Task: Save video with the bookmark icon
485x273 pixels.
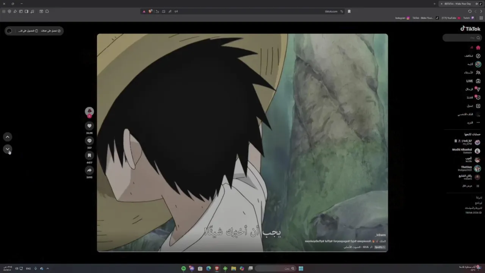Action: (x=89, y=155)
